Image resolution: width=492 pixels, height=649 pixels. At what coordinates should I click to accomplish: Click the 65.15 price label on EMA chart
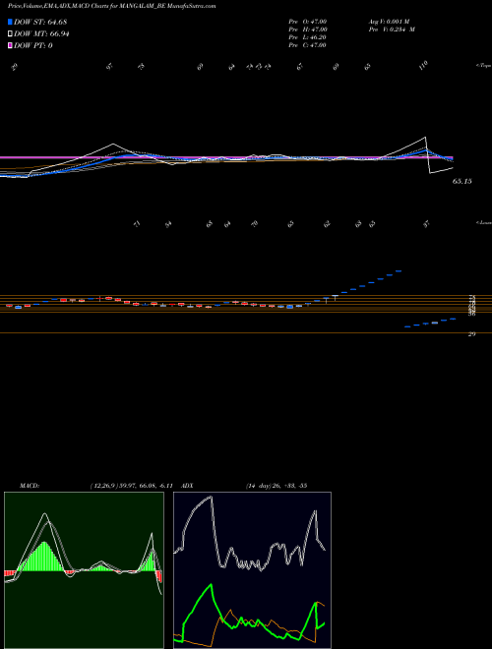coord(462,181)
